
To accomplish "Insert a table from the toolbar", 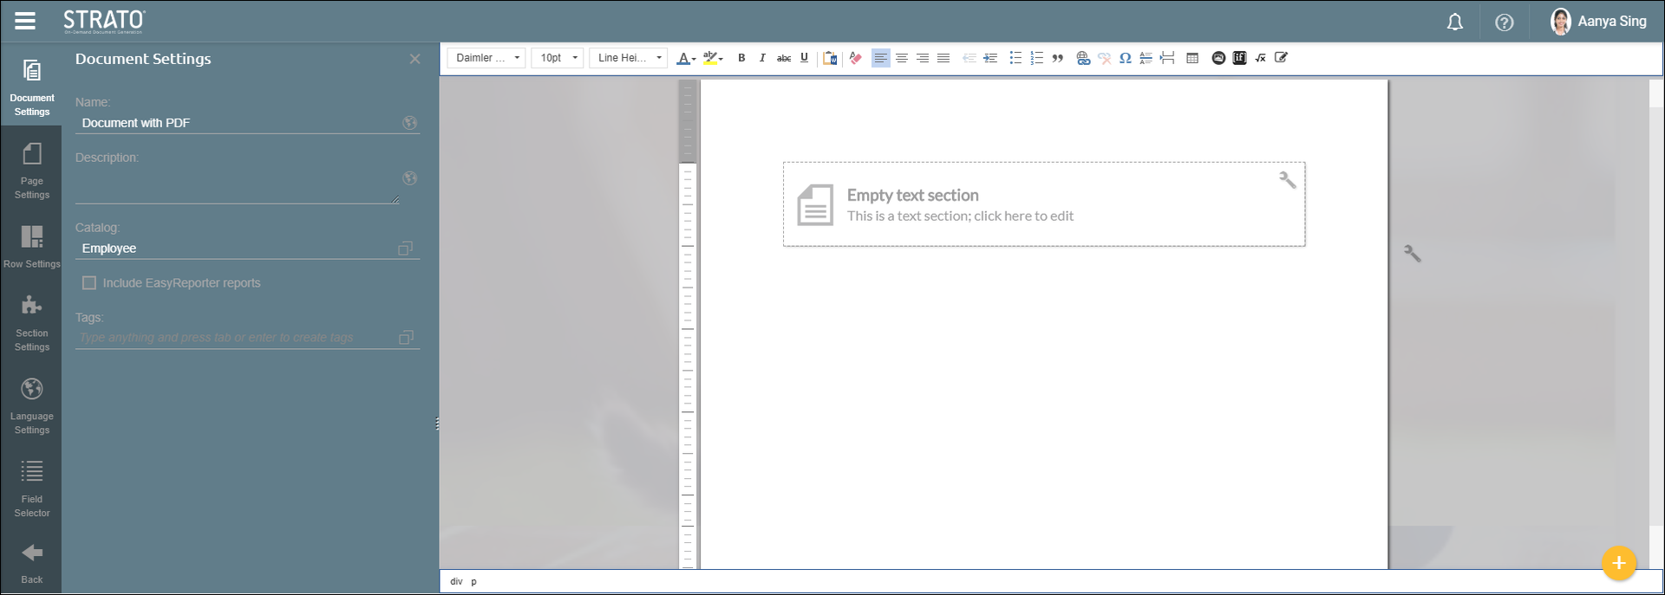I will (1192, 58).
